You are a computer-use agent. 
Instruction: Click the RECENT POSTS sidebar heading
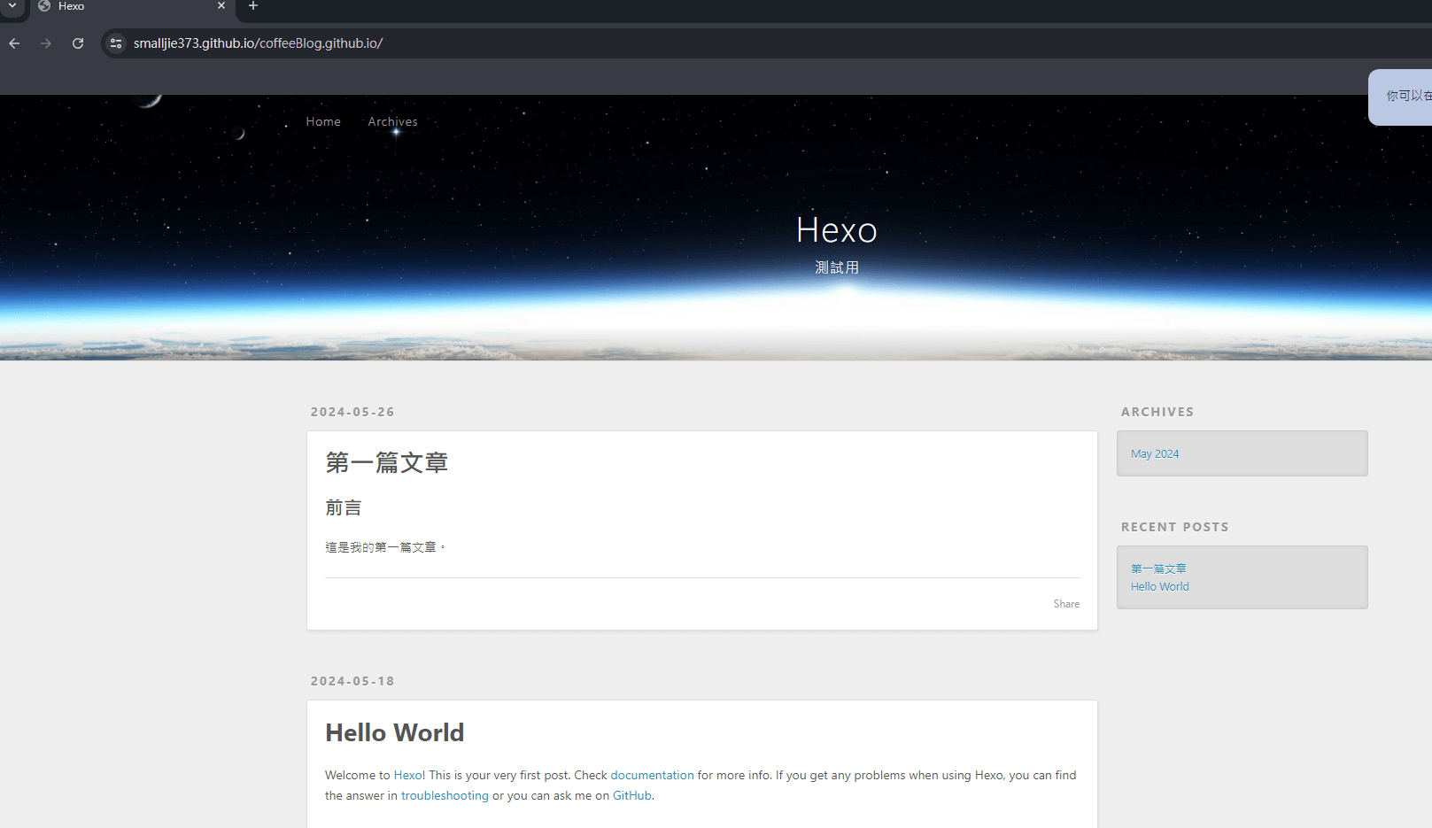(1174, 527)
